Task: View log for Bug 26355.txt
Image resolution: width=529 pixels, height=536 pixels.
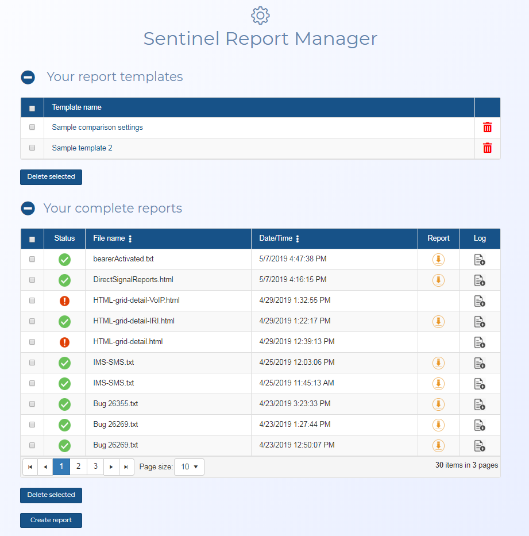Action: coord(480,404)
